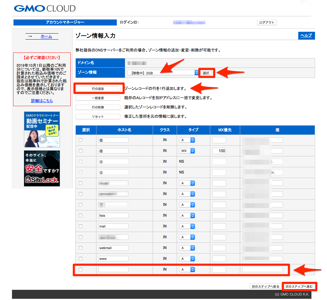Click the 選択 button beside zone dropdown
The image size is (327, 300).
point(206,73)
